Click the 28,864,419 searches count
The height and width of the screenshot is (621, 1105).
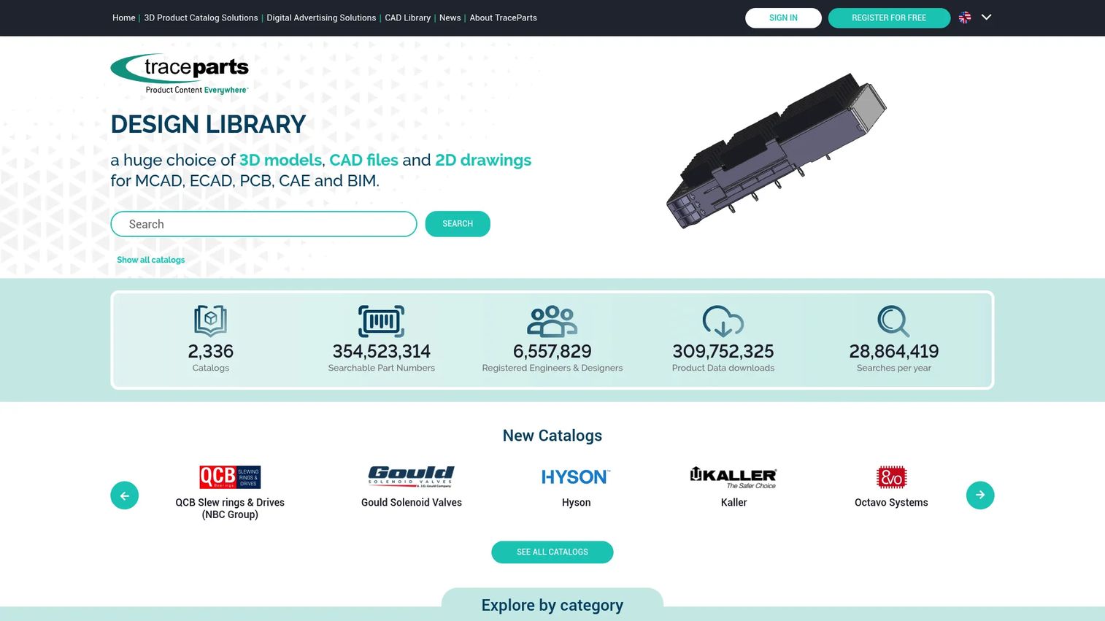tap(894, 352)
